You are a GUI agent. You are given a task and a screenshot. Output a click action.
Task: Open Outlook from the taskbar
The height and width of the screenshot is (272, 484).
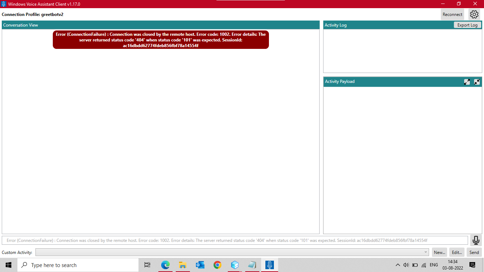click(200, 265)
